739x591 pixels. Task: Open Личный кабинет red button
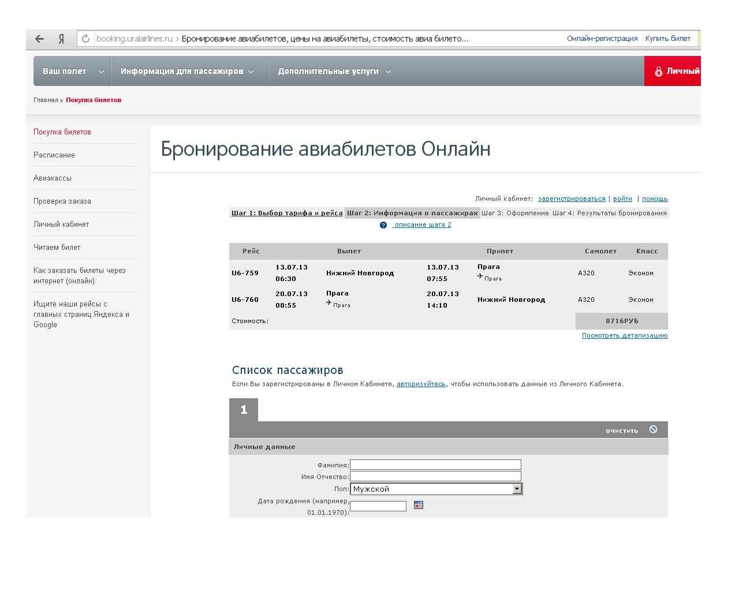pyautogui.click(x=673, y=71)
